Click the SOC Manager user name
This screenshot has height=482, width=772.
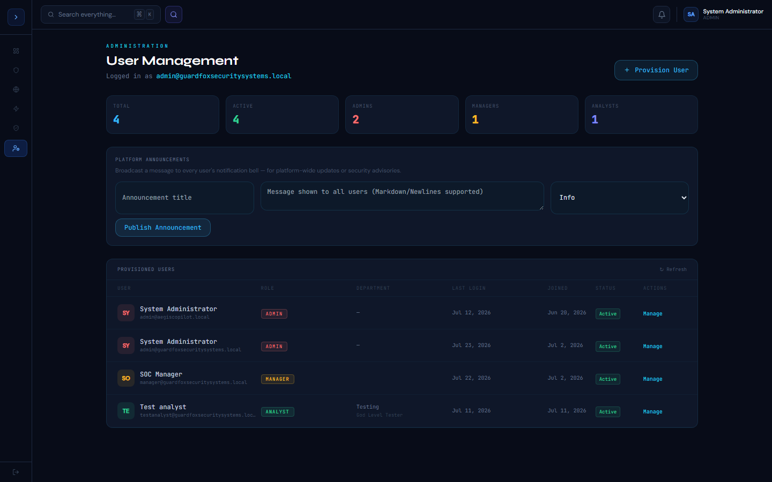[x=161, y=374]
